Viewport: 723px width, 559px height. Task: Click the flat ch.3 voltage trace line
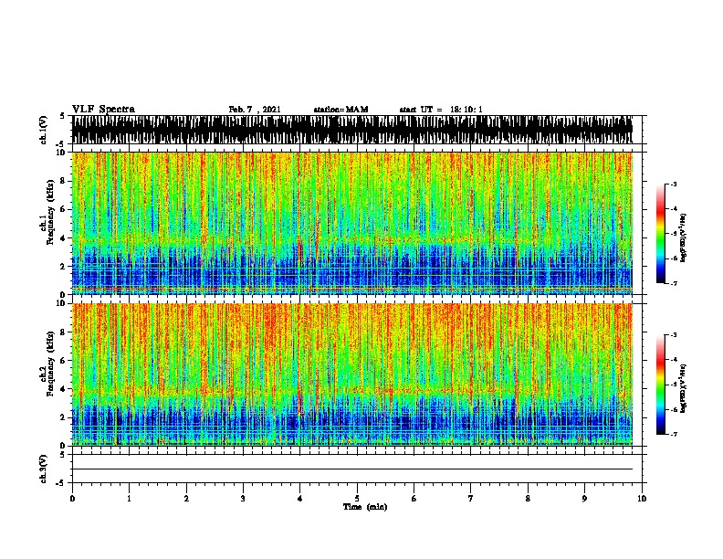pyautogui.click(x=352, y=469)
